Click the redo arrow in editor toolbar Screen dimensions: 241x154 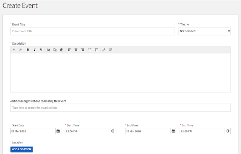tap(20, 50)
